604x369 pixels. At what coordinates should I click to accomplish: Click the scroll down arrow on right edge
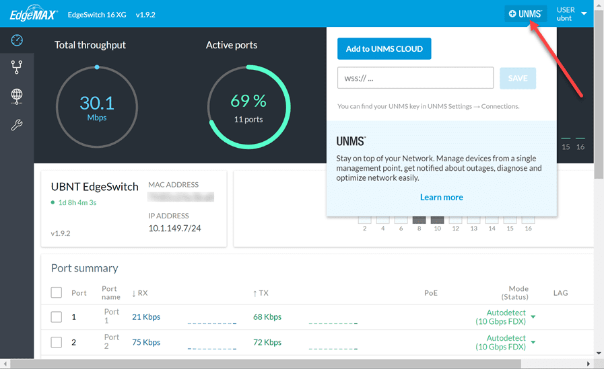click(599, 354)
